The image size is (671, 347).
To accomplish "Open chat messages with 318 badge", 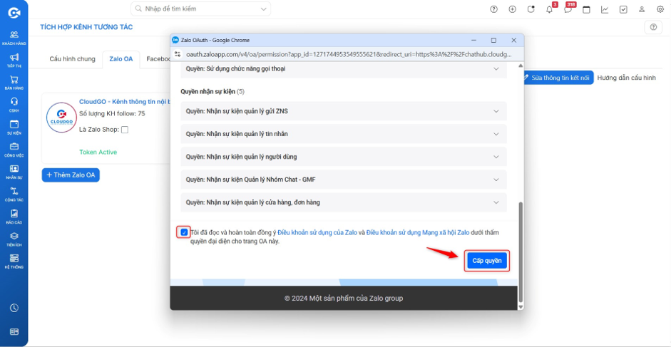I will click(x=568, y=9).
